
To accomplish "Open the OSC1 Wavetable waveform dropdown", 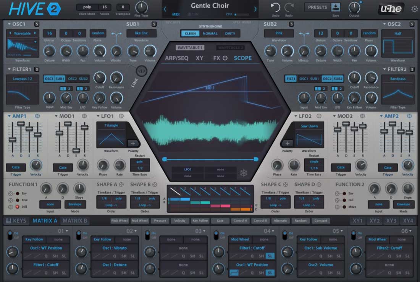I will (22, 33).
